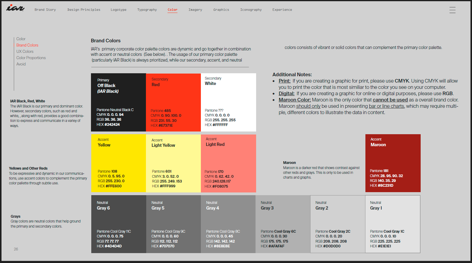The width and height of the screenshot is (472, 263).
Task: Go to Avoid sidebar link
Action: [x=21, y=64]
